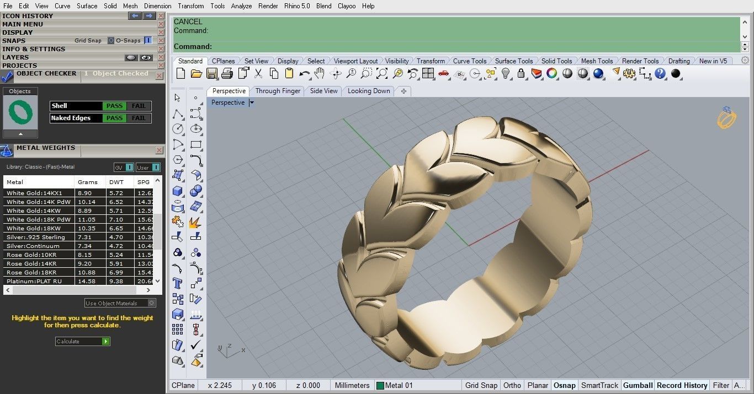Click the Polygon hexagon tool
The height and width of the screenshot is (394, 754).
[x=178, y=160]
